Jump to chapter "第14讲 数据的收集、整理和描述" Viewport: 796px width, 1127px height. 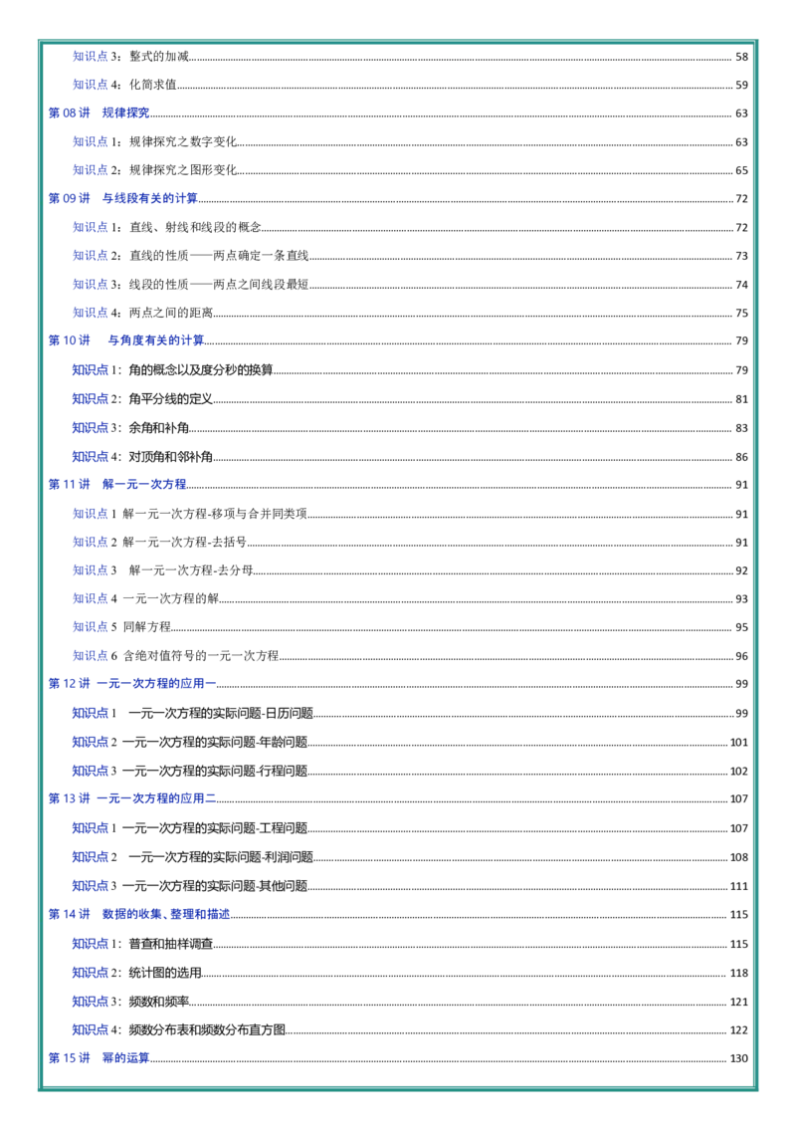click(398, 914)
